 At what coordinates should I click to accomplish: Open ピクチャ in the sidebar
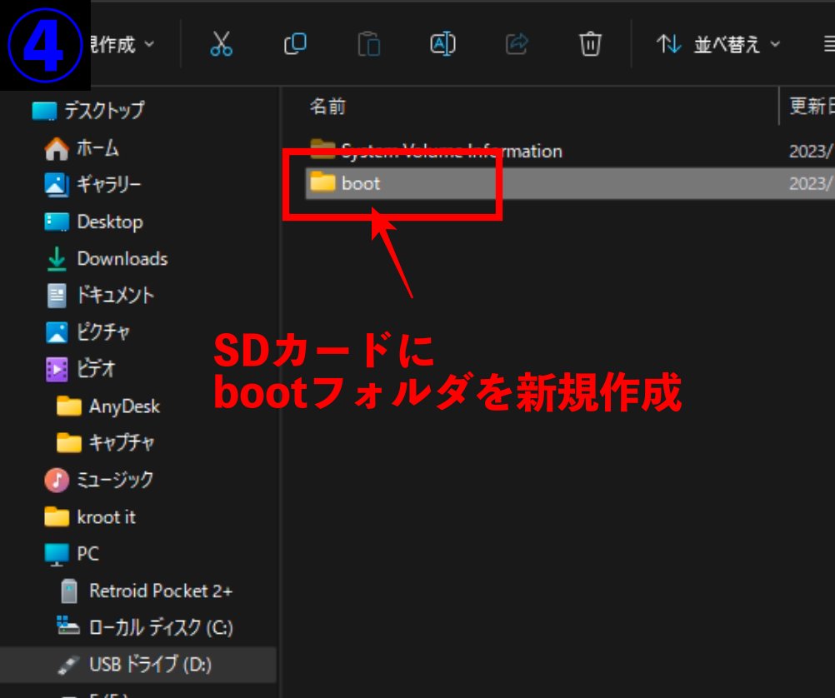click(87, 332)
